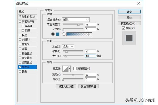This screenshot has height=105, width=158.
Task: Click the contour curve thumbnail (等高线)
Action: [x=65, y=69]
